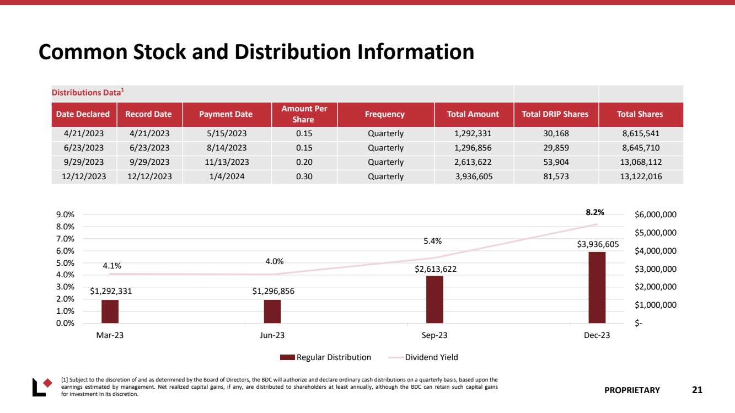Click the Mar-23 axis label
The height and width of the screenshot is (413, 735).
pyautogui.click(x=110, y=336)
